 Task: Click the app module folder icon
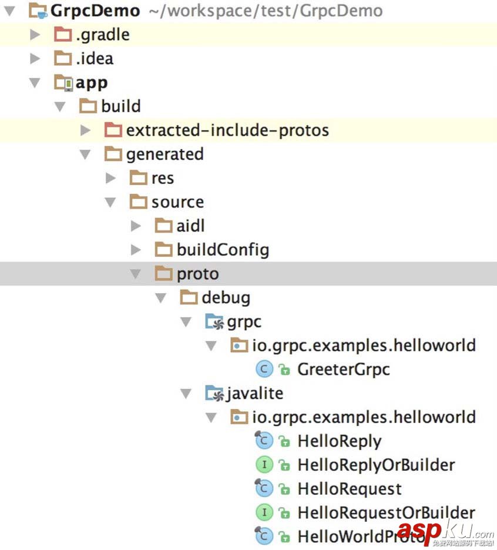63,83
